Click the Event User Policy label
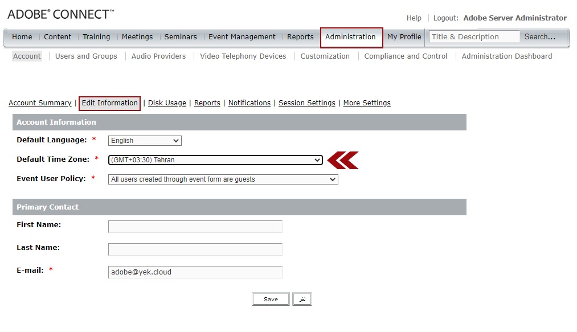This screenshot has height=332, width=577. [51, 178]
